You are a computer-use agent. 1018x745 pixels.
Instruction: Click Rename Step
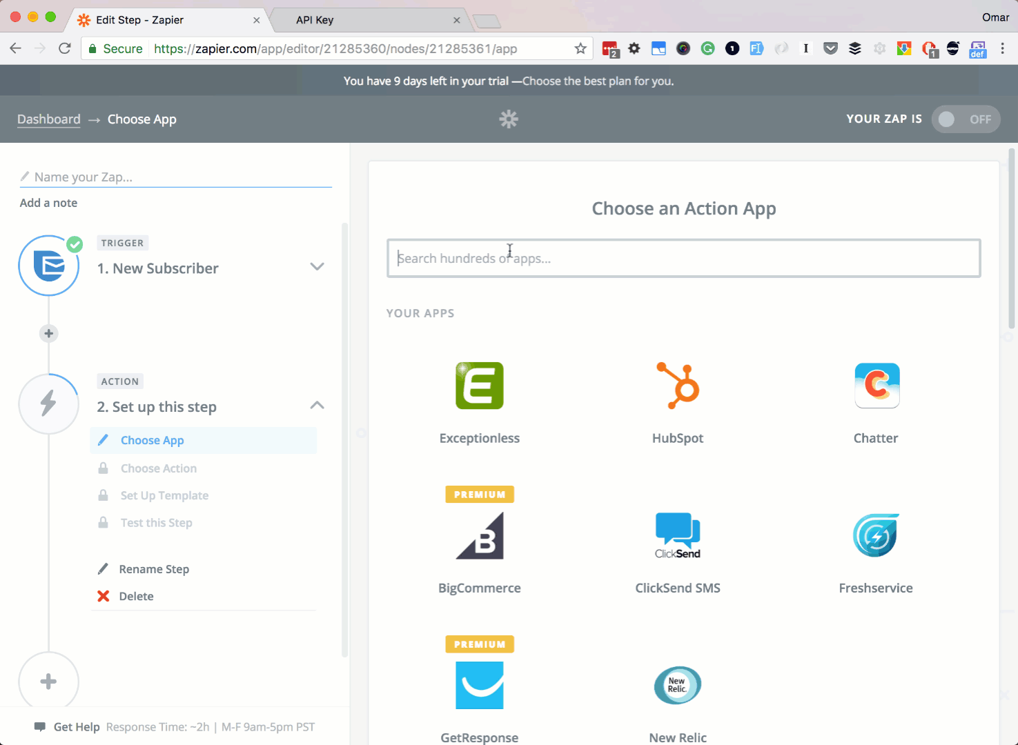(x=154, y=569)
